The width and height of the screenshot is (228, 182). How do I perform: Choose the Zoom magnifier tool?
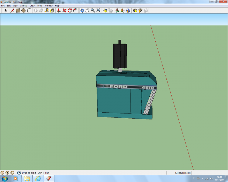[93, 11]
